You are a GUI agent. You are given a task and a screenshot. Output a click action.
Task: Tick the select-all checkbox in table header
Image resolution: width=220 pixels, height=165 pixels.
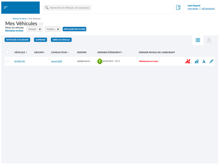tap(7, 52)
